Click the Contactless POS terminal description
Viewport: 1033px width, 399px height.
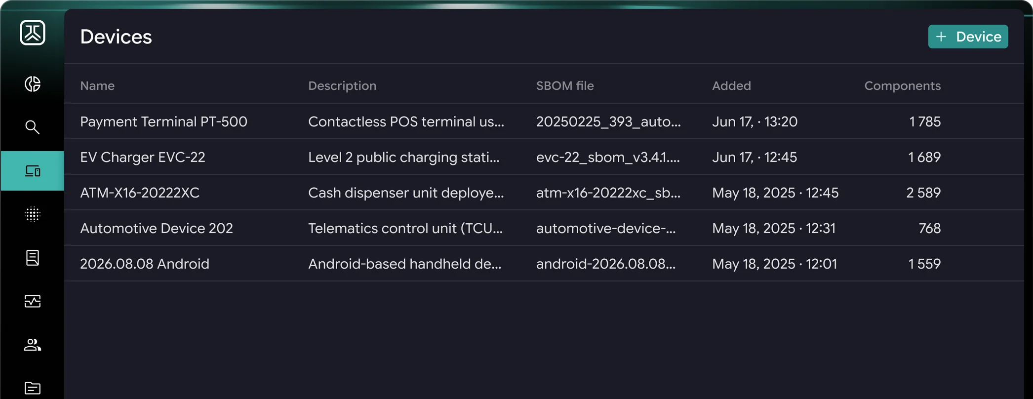click(x=406, y=121)
